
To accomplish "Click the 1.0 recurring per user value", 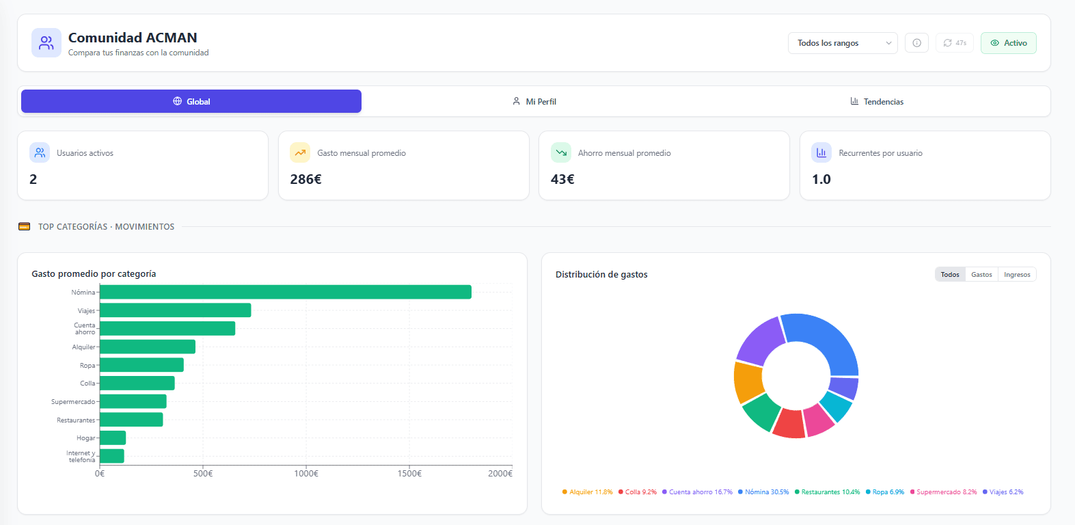I will pyautogui.click(x=821, y=179).
